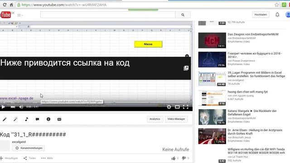Enter fullscreen mode
Viewport: 290px width, 163px height.
coord(185,107)
